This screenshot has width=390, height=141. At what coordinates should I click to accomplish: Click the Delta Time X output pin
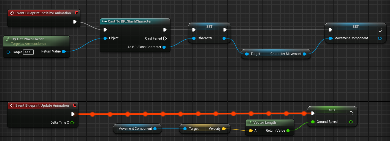(x=72, y=123)
